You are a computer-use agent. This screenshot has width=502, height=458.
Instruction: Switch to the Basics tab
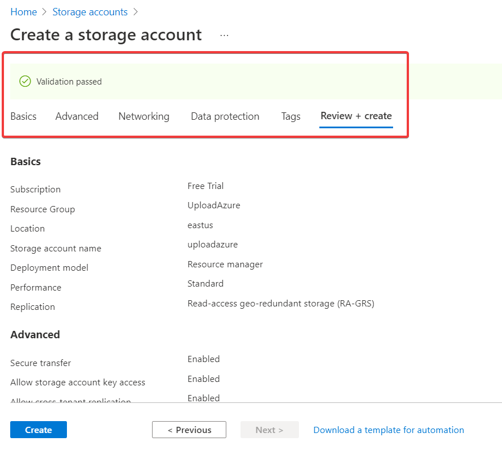click(23, 116)
